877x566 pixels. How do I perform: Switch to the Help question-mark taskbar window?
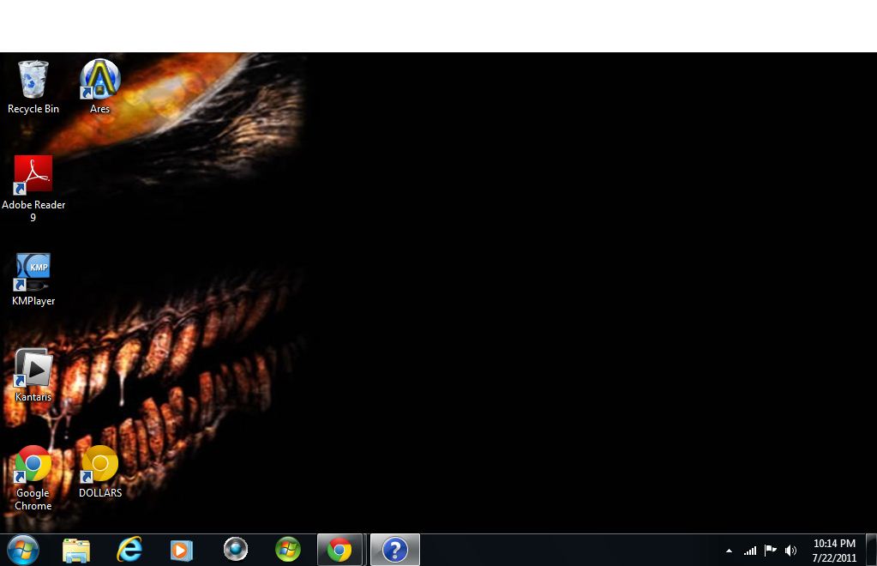395,550
